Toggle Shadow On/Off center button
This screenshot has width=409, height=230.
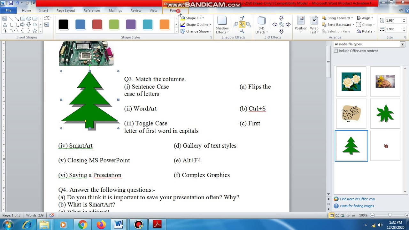(242, 25)
